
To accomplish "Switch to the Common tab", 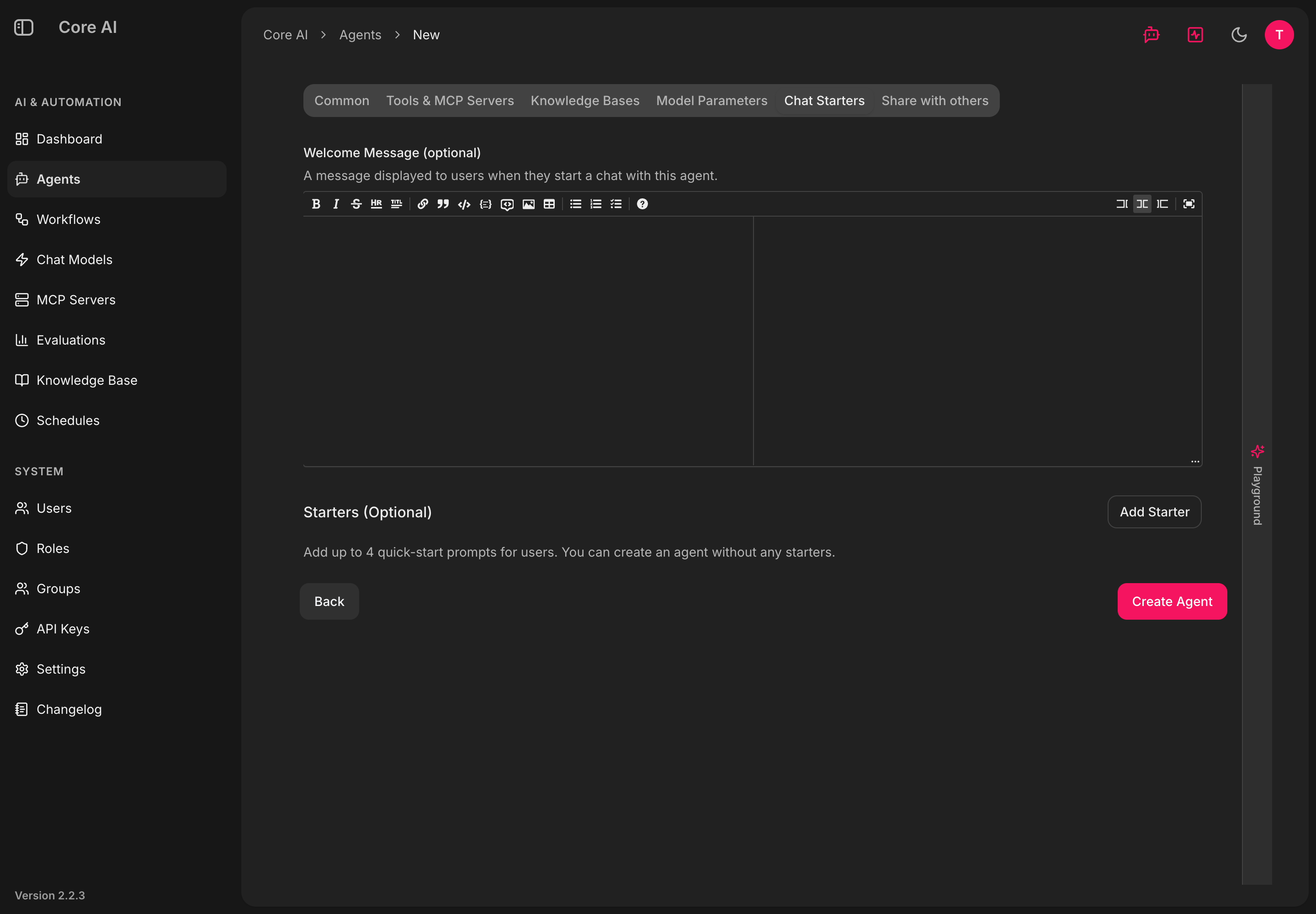I will [342, 101].
